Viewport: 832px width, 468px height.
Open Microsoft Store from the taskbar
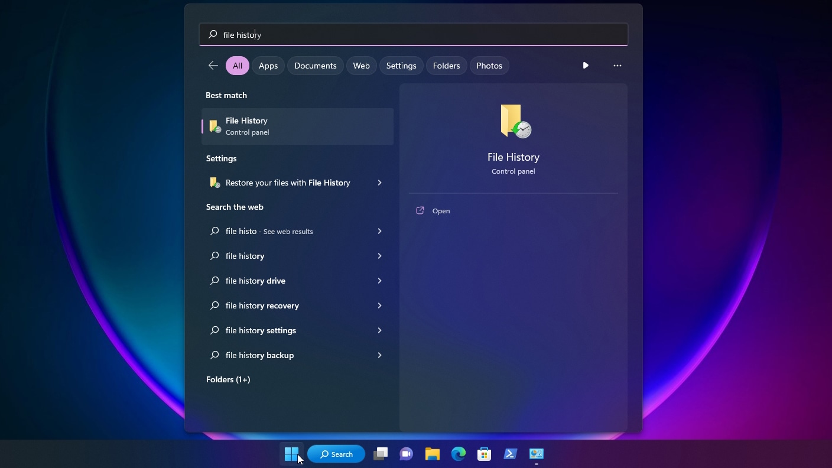tap(484, 454)
